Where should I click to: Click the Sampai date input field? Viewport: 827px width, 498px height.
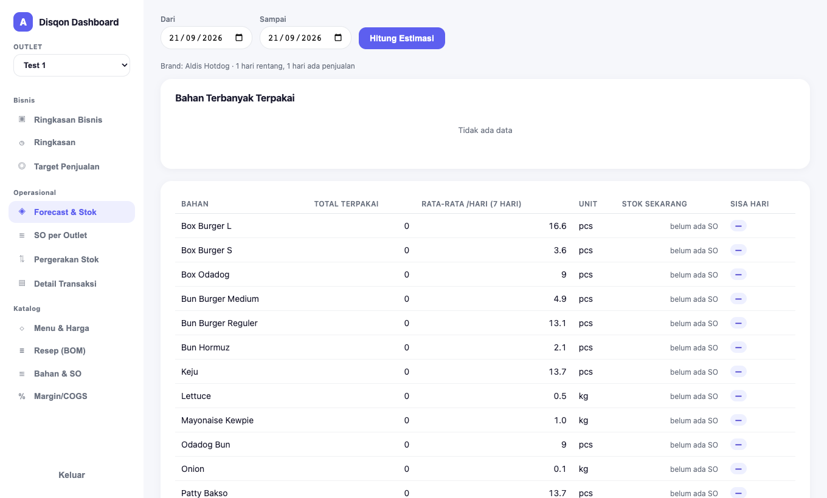click(x=305, y=38)
